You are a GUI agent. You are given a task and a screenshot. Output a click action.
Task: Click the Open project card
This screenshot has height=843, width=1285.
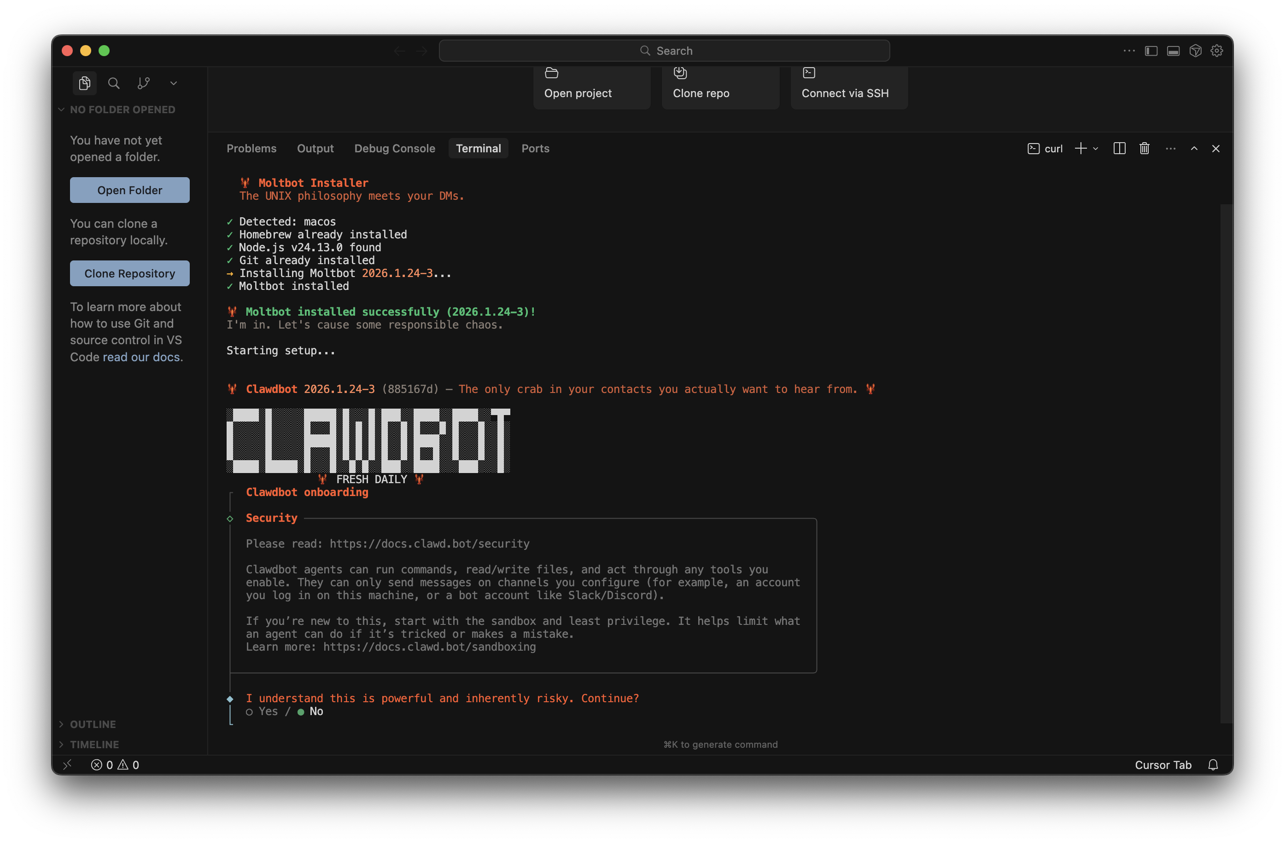tap(592, 87)
